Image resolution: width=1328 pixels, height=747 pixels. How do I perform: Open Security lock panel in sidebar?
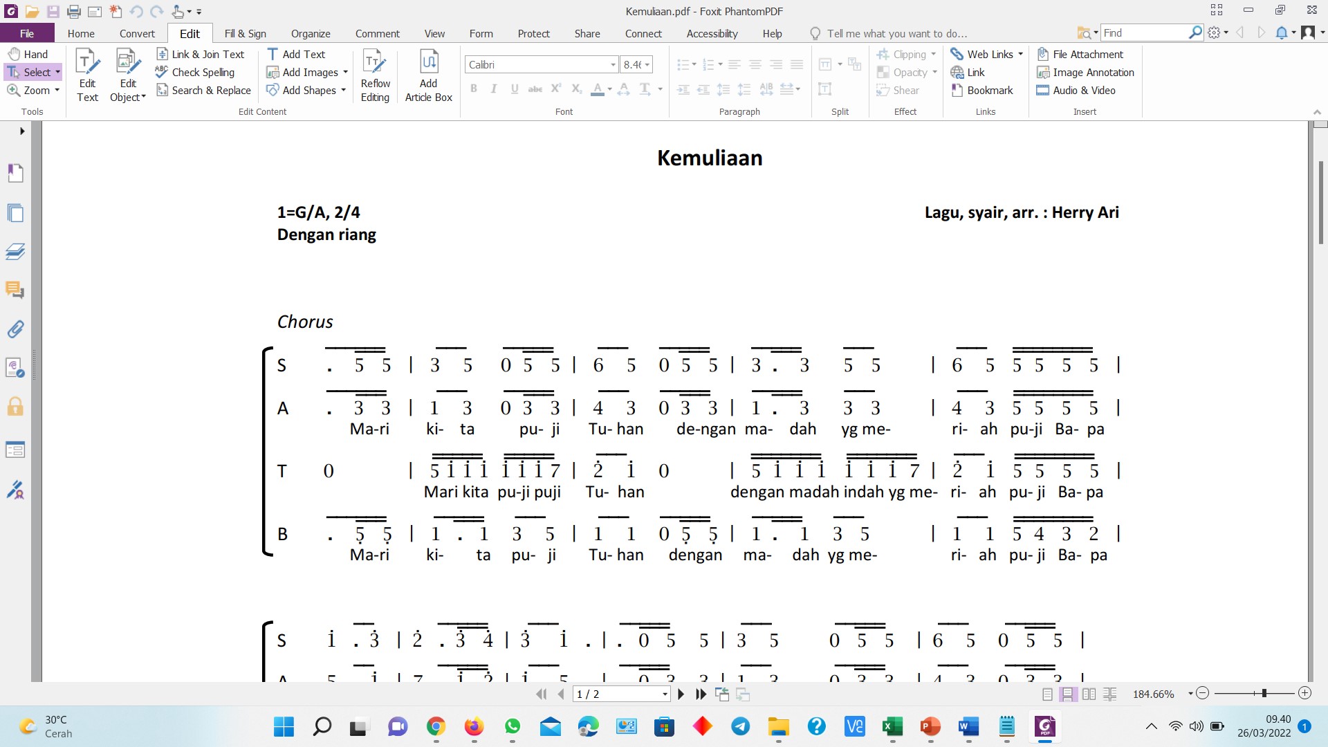pyautogui.click(x=15, y=406)
